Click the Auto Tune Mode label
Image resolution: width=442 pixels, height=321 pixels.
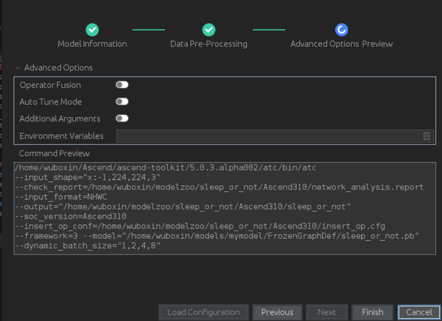pyautogui.click(x=51, y=102)
